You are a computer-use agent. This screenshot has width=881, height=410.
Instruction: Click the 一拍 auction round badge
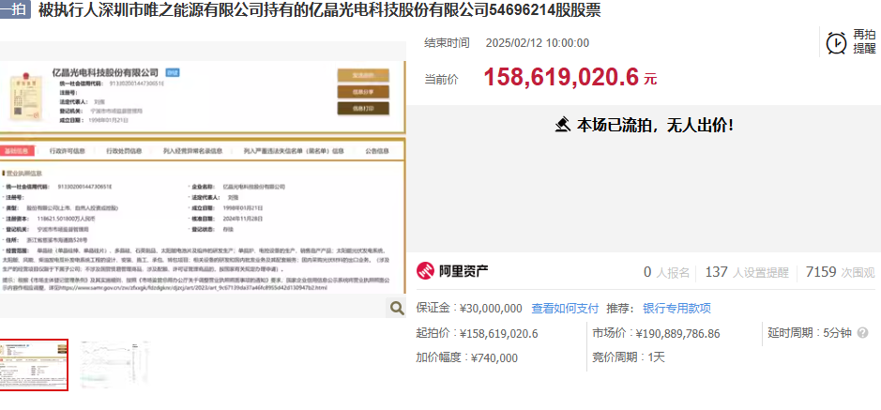coord(15,10)
